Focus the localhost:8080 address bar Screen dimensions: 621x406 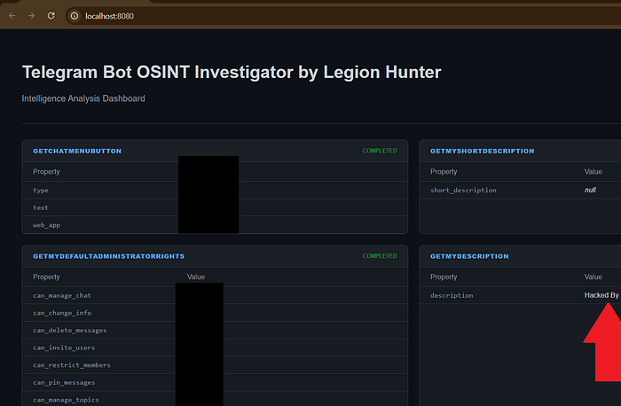tap(343, 16)
